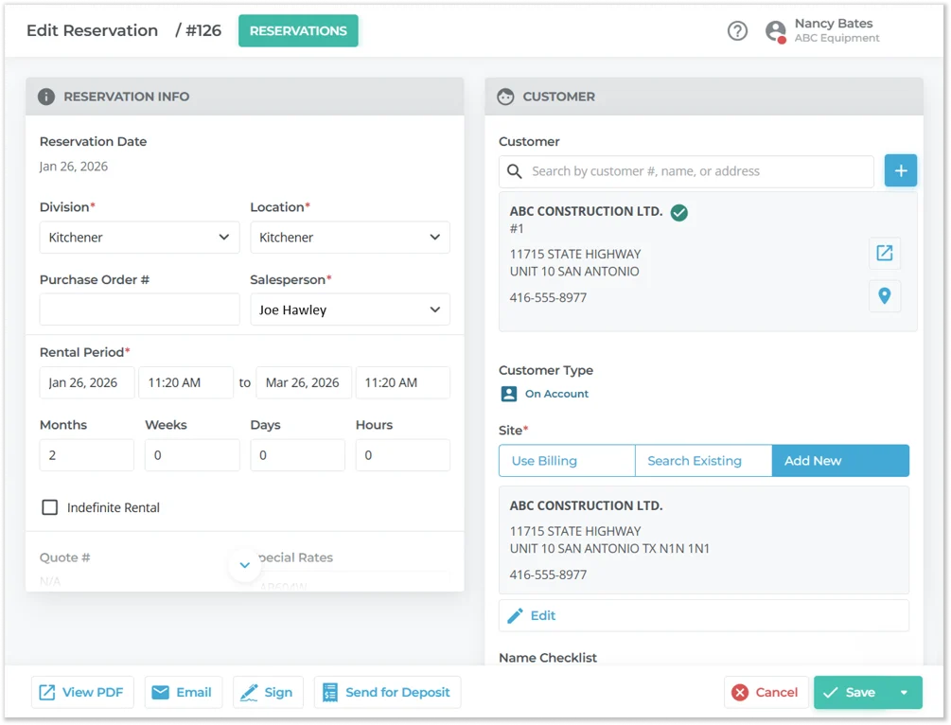The height and width of the screenshot is (725, 951).
Task: Click the Cancel button
Action: [x=766, y=693]
